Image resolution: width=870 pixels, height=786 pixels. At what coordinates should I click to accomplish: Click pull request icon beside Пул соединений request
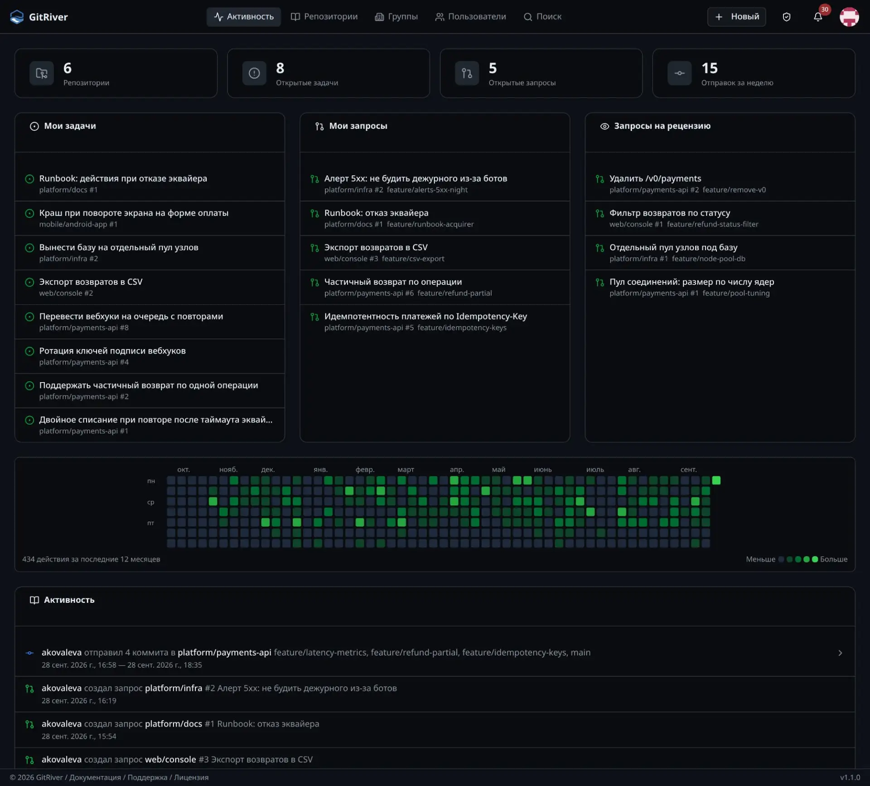pos(599,282)
